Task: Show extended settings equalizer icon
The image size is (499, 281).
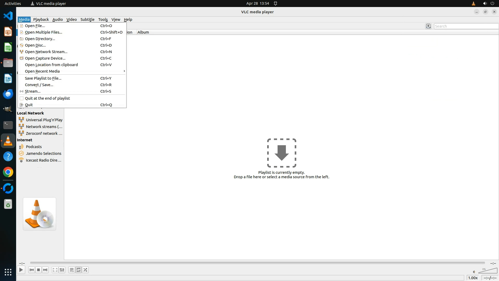Action: pyautogui.click(x=62, y=270)
